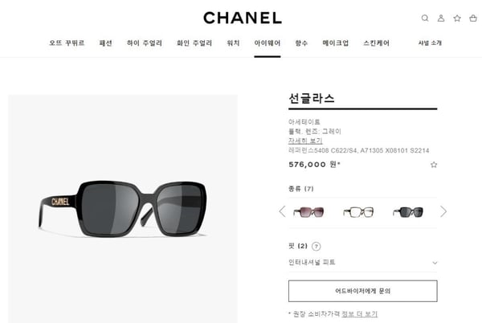Image resolution: width=482 pixels, height=323 pixels.
Task: Open the shopping bag icon
Action: coord(473,18)
